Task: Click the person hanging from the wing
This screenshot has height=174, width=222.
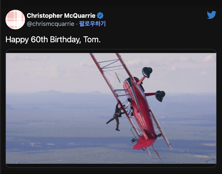Action: pos(116,117)
